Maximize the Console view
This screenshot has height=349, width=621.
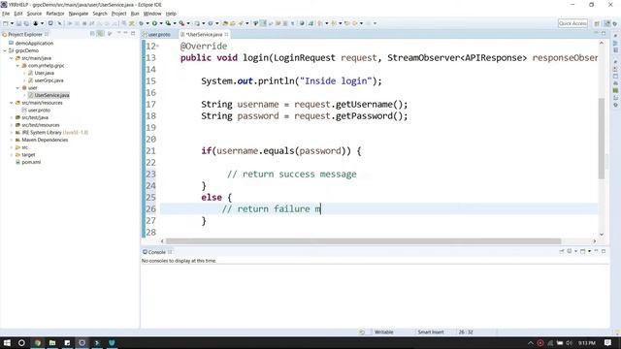[604, 251]
